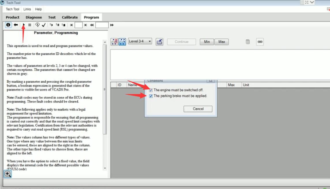The width and height of the screenshot is (330, 189).
Task: Click the highlighted blue parameter view icon
Action: point(122,42)
